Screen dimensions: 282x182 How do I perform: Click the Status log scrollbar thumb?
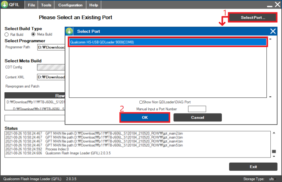click(x=274, y=151)
